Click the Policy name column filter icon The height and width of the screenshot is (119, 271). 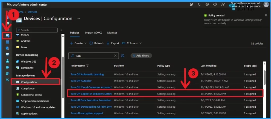pyautogui.click(x=87, y=66)
